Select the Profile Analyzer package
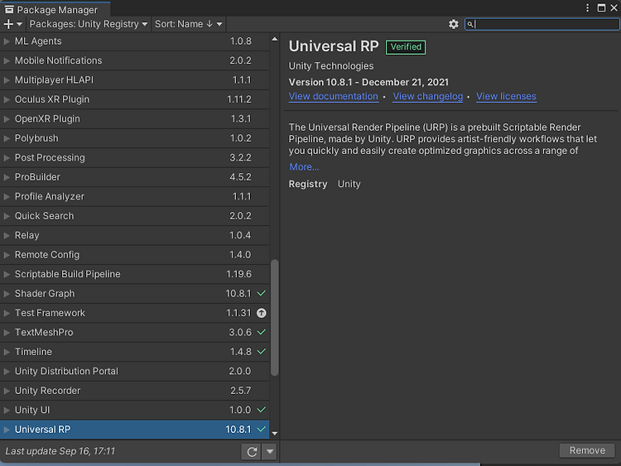621x466 pixels. [x=134, y=196]
